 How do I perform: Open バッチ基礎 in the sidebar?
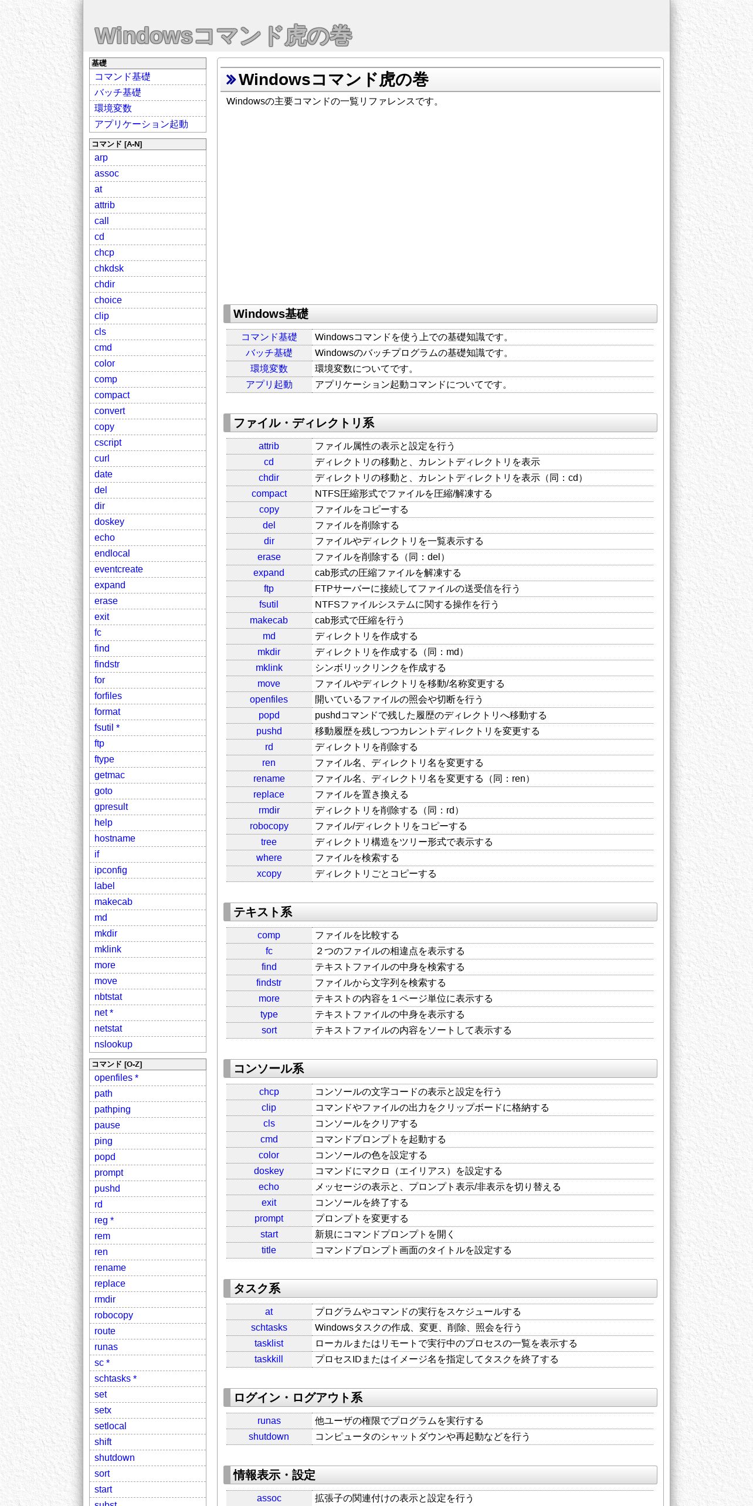point(117,93)
